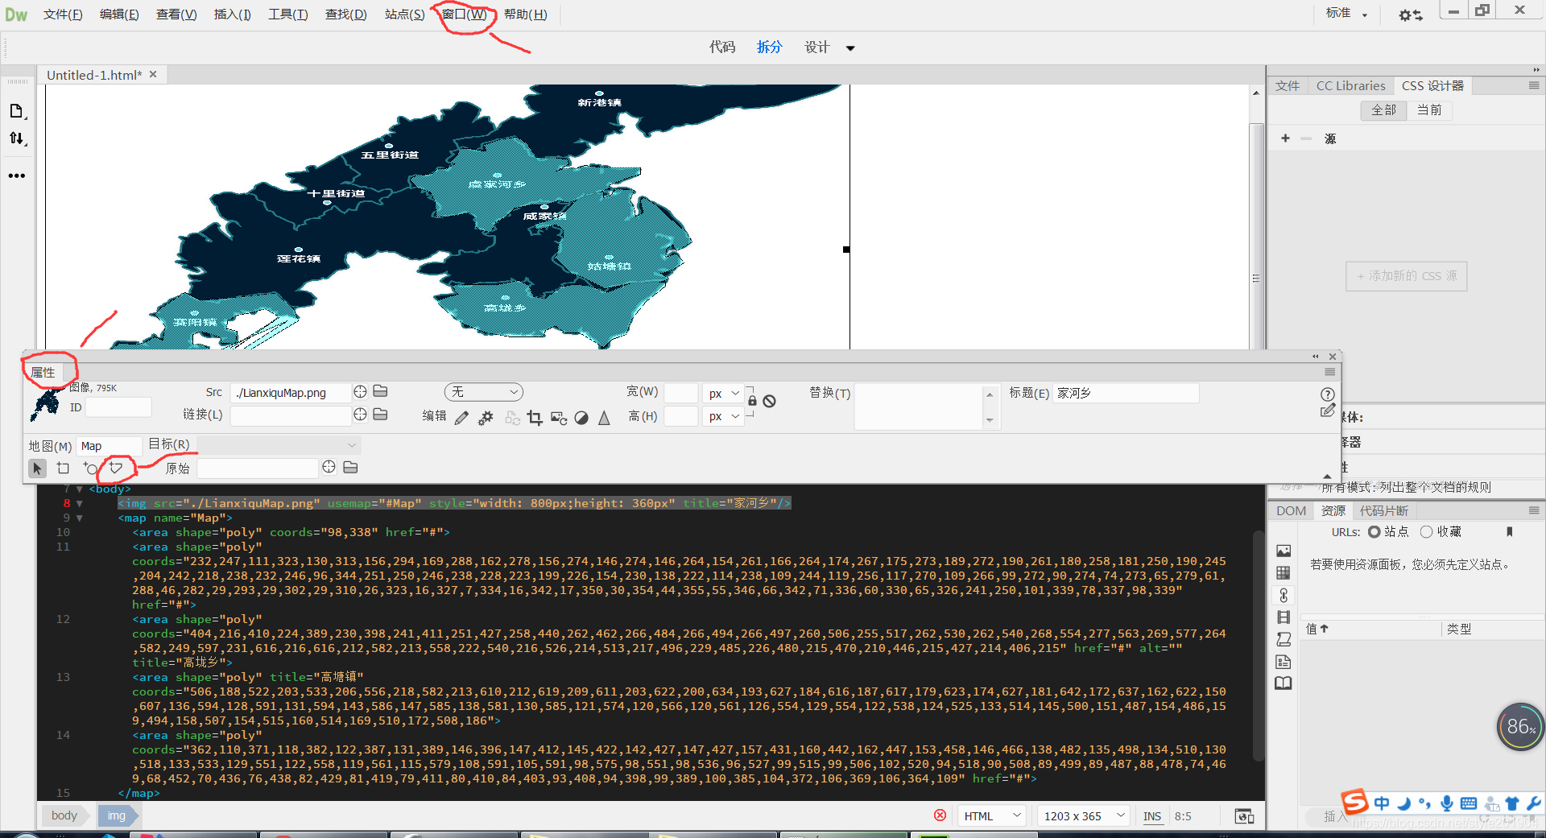
Task: Click the 链接 point-to-file target icon
Action: pyautogui.click(x=360, y=414)
